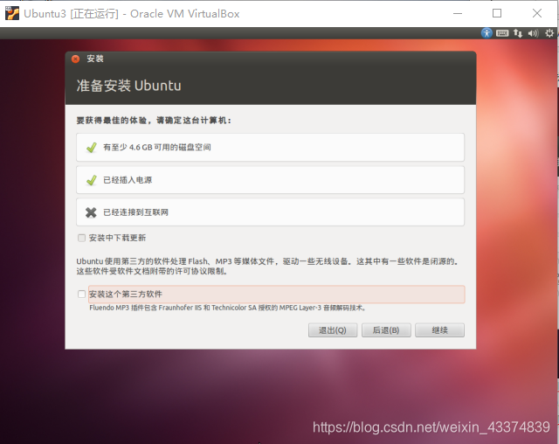
Task: Open the system gear menu
Action: pos(549,33)
